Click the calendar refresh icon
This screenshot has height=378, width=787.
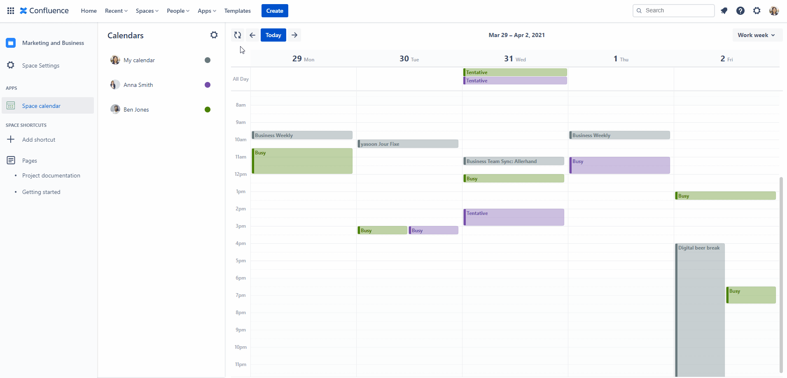coord(238,35)
